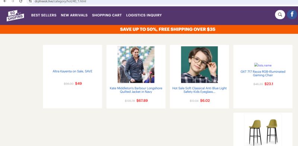The width and height of the screenshot is (298, 146).
Task: Go to Shopping Cart
Action: 107,15
